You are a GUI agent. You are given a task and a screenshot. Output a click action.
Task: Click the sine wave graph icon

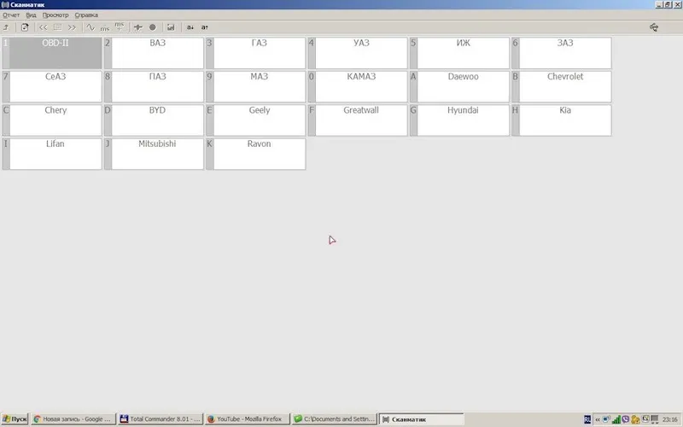click(90, 27)
